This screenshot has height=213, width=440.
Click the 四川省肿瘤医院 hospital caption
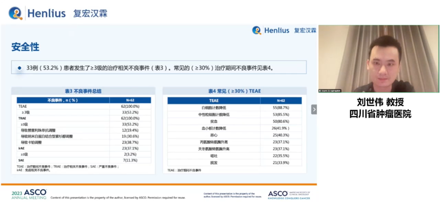(380, 114)
